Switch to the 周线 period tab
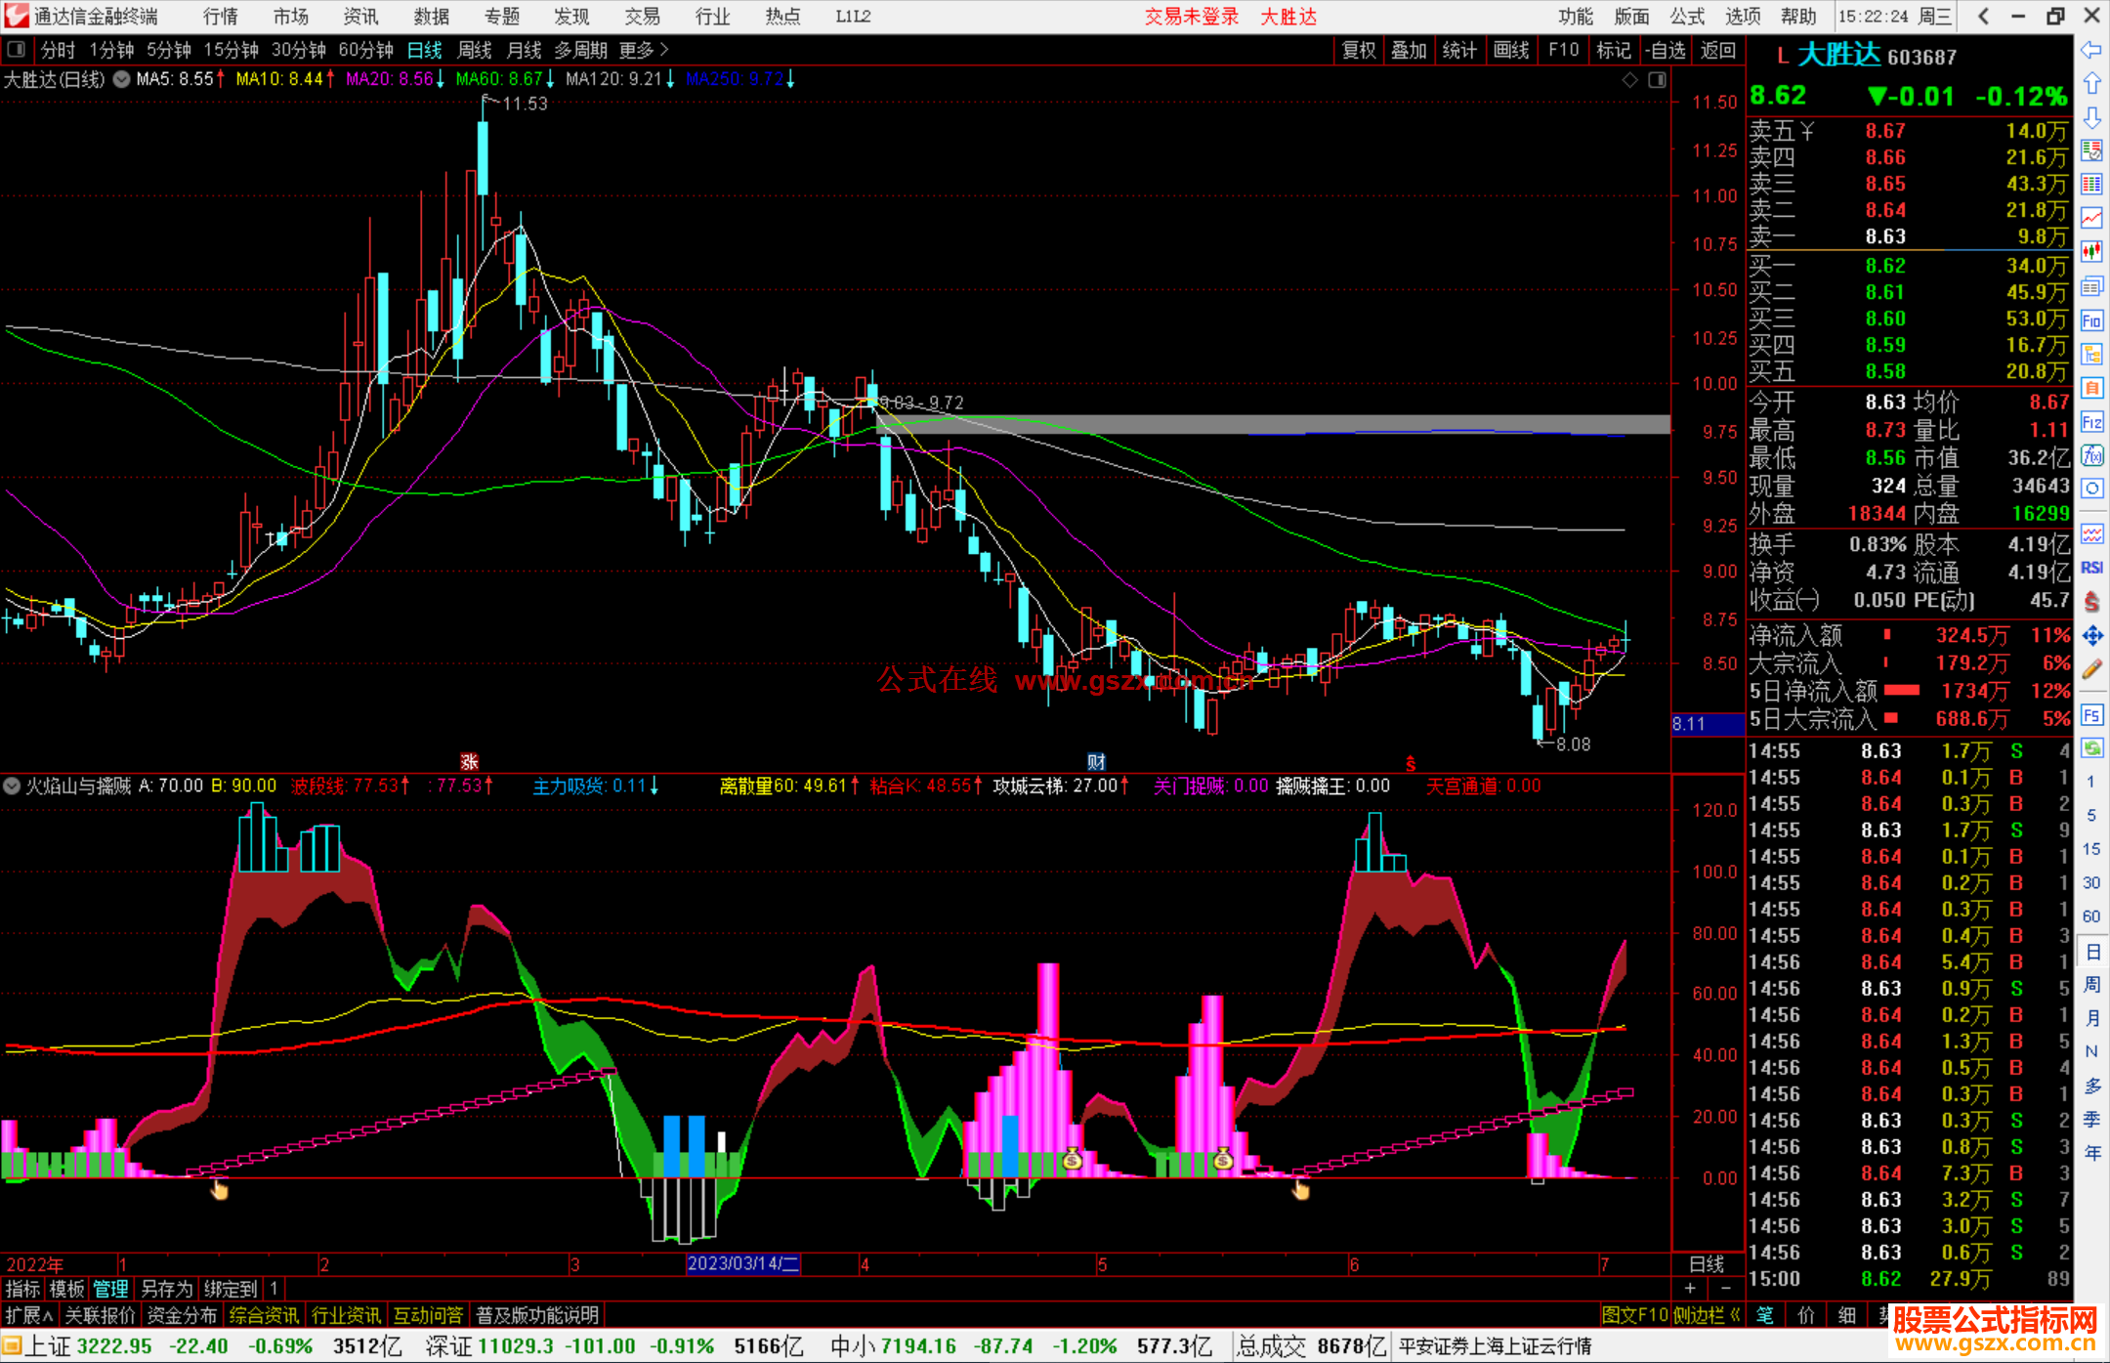Screen dimensions: 2110x1363 (474, 50)
